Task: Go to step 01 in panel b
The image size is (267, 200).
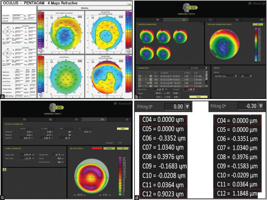Action: point(158,20)
